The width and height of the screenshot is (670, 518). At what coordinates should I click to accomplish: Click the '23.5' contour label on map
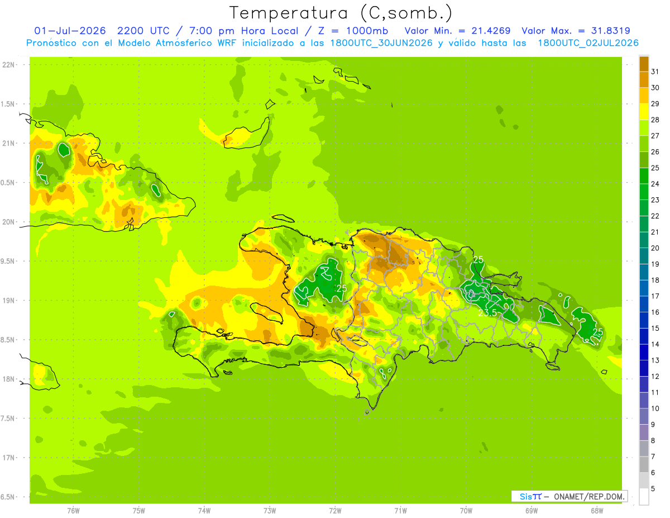pyautogui.click(x=487, y=313)
